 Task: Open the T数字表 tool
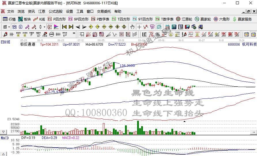tap(165, 19)
